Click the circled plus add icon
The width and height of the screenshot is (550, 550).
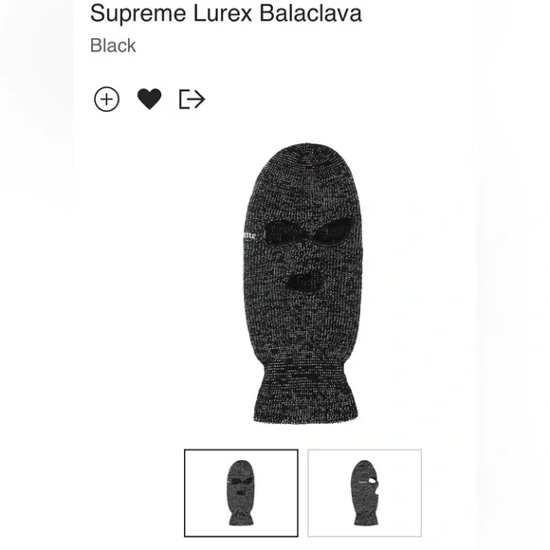(106, 100)
